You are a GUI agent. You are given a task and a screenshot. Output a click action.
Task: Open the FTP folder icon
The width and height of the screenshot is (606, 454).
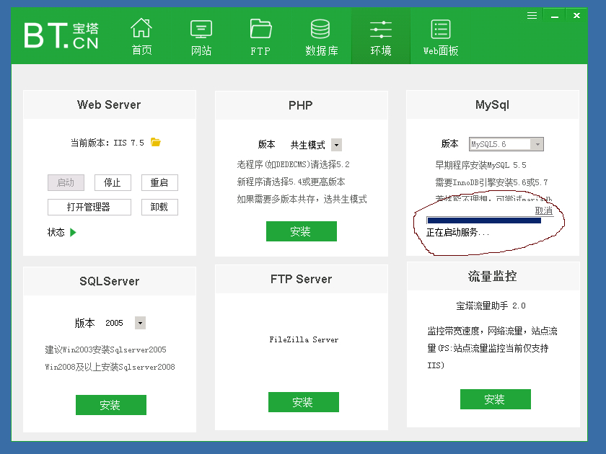(x=260, y=29)
